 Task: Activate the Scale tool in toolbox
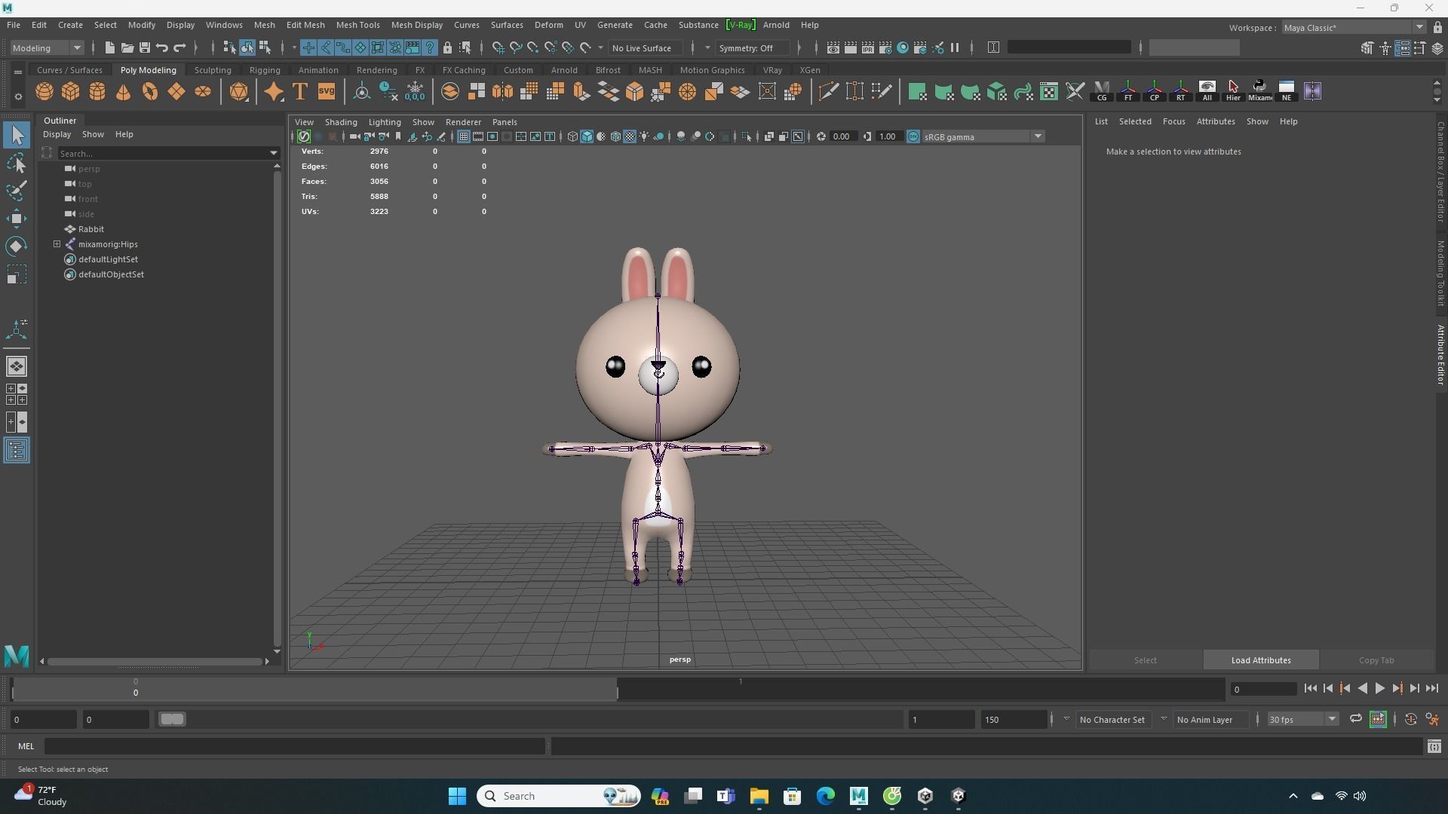17,274
